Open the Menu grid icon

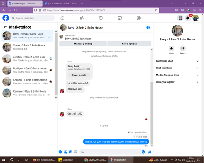180,18
